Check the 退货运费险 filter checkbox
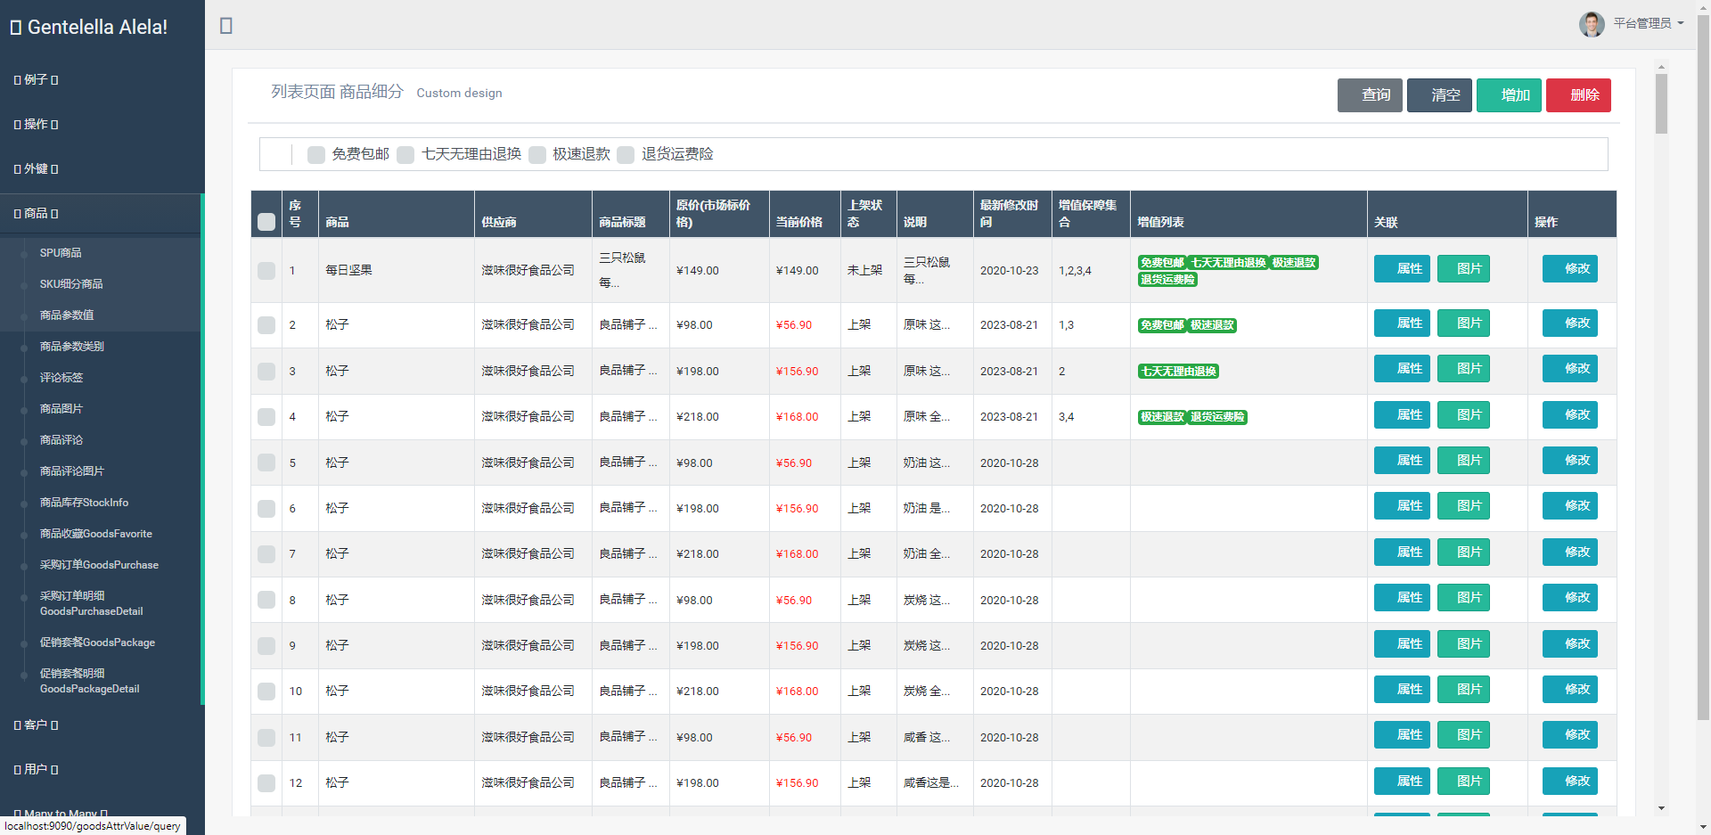This screenshot has width=1711, height=835. (x=626, y=155)
